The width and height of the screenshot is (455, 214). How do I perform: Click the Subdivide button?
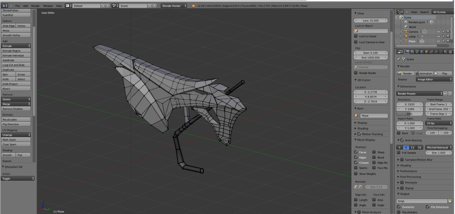16,60
